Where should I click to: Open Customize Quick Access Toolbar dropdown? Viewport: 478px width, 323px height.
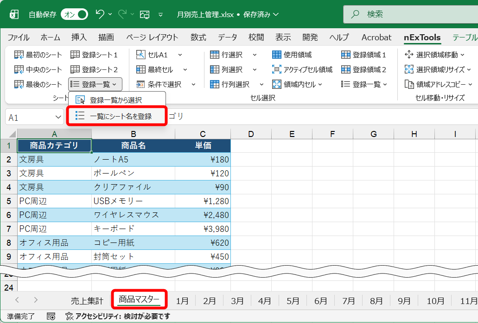pyautogui.click(x=161, y=14)
